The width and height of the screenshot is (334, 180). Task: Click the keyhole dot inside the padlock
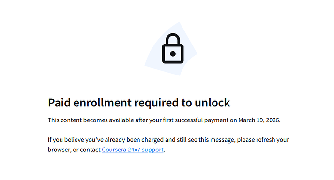173,54
